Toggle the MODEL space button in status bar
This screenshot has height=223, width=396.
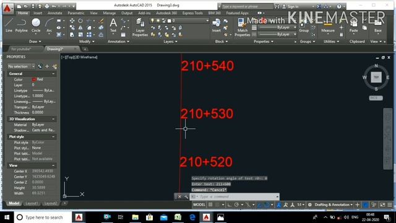pos(199,204)
